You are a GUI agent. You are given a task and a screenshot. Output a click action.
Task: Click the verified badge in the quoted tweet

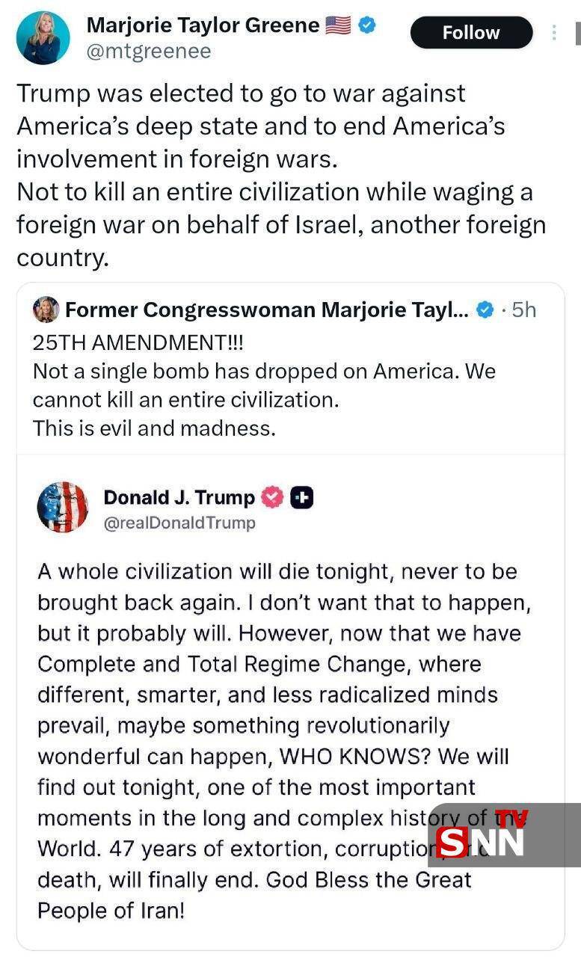point(485,310)
